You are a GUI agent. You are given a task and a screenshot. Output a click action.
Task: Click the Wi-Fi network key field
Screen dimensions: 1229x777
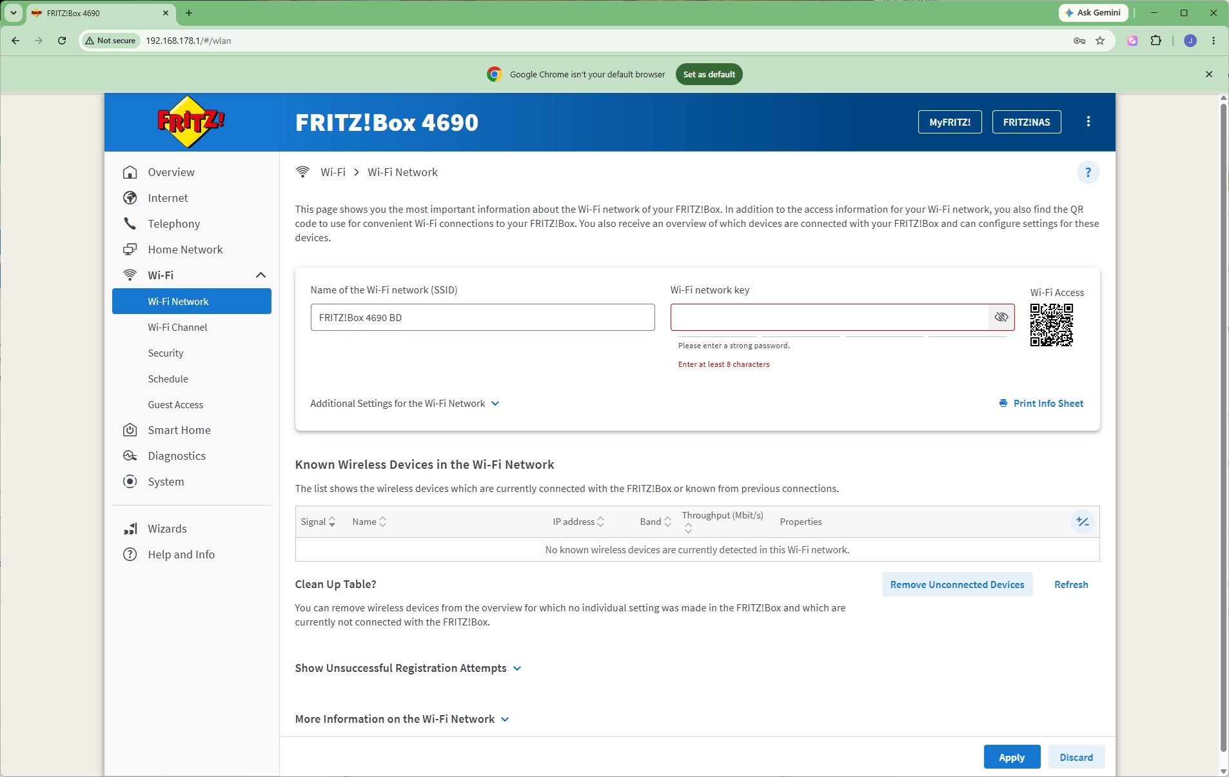tap(830, 317)
